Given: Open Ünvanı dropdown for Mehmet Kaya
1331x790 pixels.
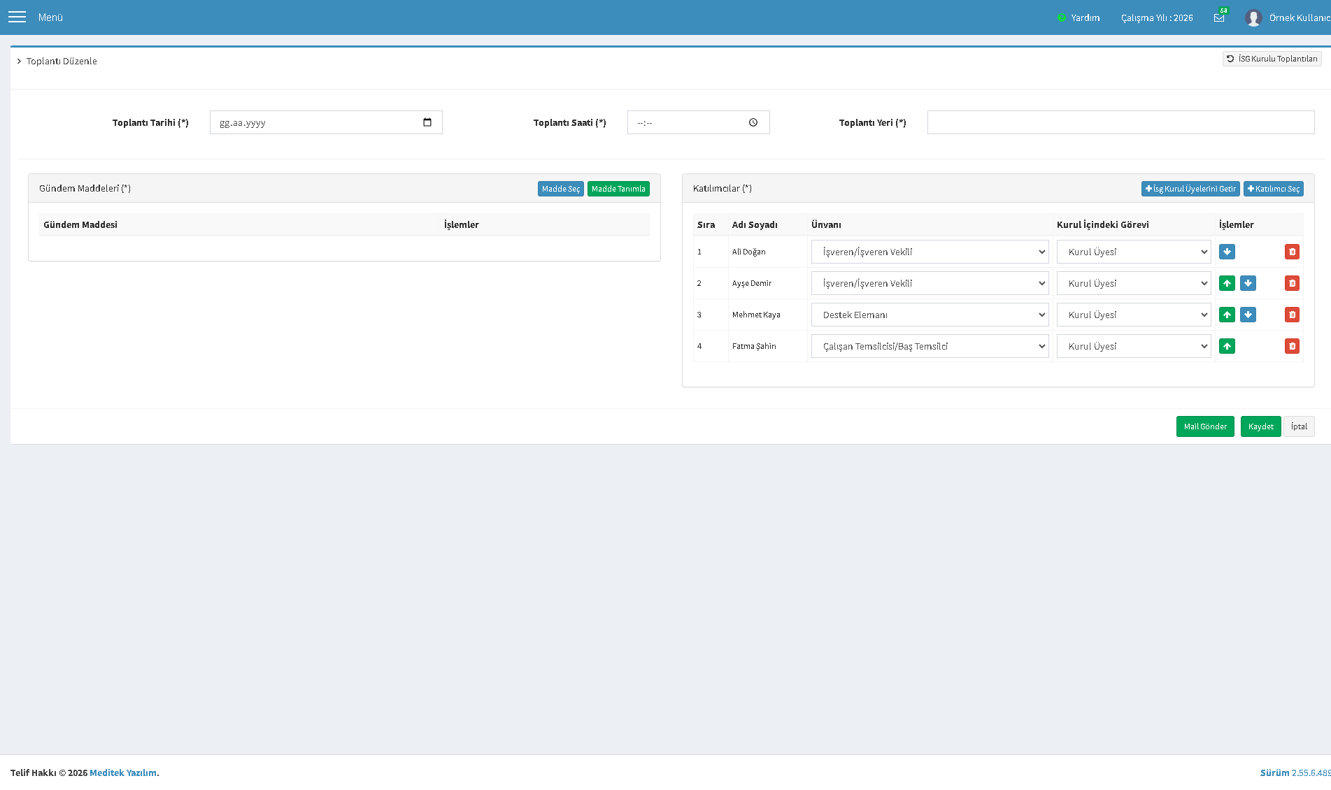Looking at the screenshot, I should (930, 315).
